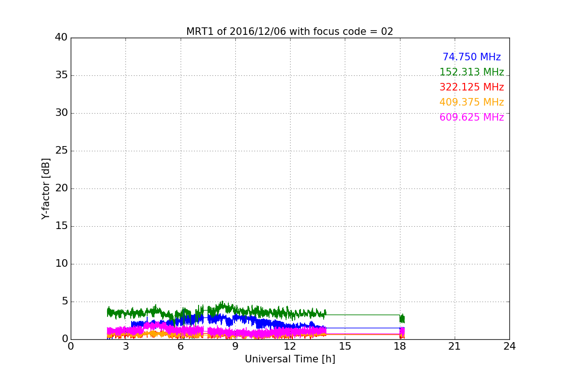The height and width of the screenshot is (377, 566).
Task: Click the x-axis tick value 15
Action: [345, 346]
